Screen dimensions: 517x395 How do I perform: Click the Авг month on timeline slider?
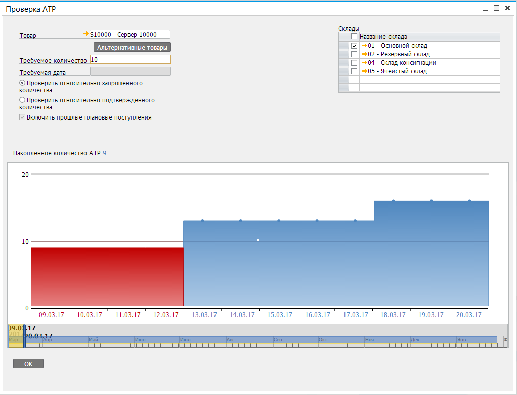231,340
